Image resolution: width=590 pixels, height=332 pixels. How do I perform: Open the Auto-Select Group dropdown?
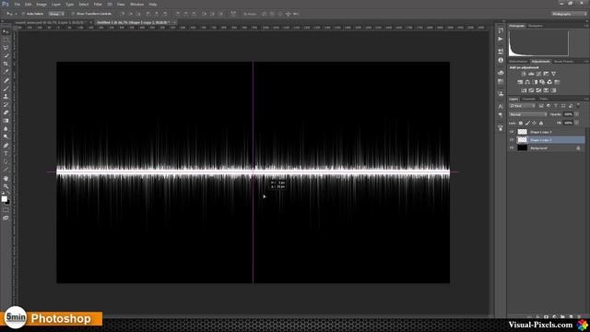tap(56, 14)
